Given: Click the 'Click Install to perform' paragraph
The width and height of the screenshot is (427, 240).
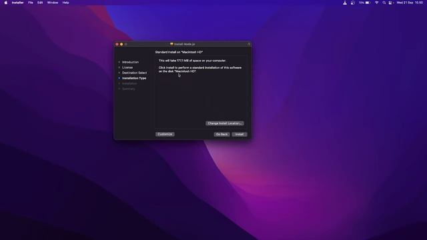Looking at the screenshot, I should tap(200, 69).
